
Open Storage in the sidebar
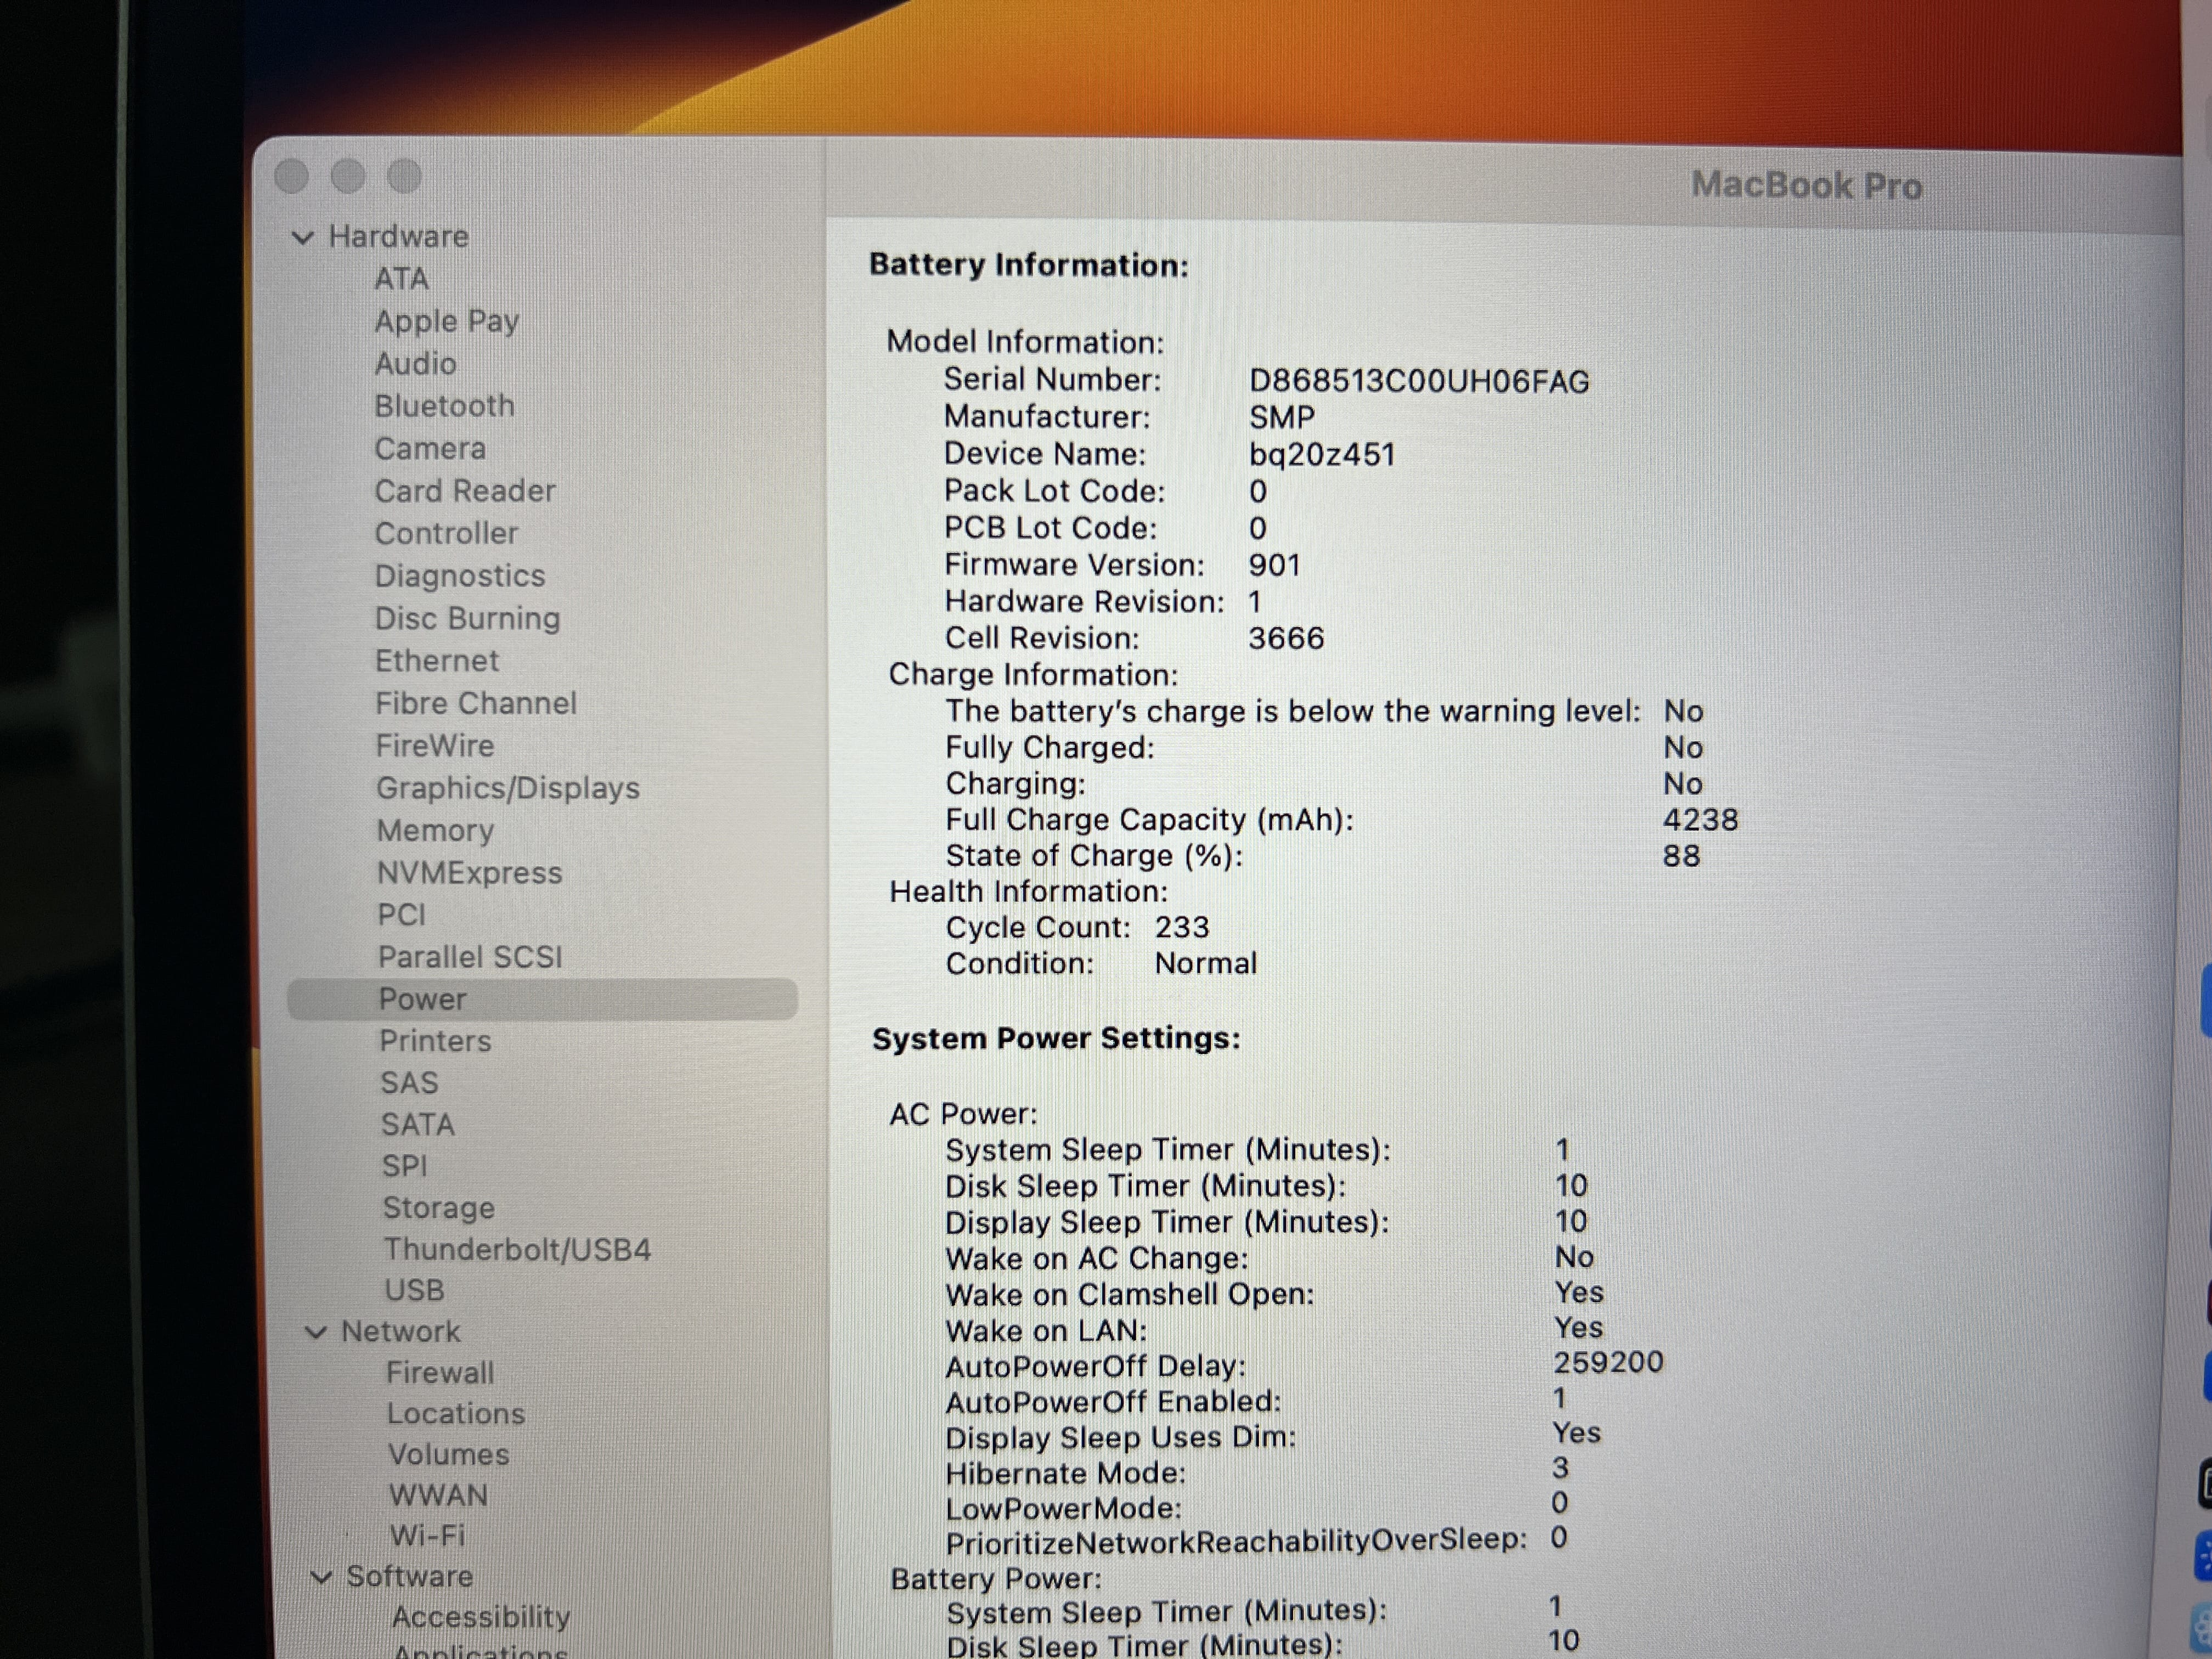pyautogui.click(x=439, y=1208)
